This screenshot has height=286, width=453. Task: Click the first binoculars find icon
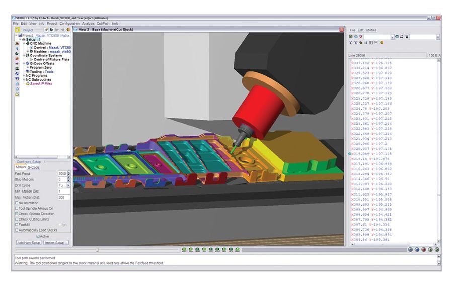click(402, 37)
